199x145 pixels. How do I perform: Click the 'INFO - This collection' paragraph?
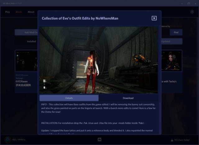pyautogui.click(x=98, y=108)
